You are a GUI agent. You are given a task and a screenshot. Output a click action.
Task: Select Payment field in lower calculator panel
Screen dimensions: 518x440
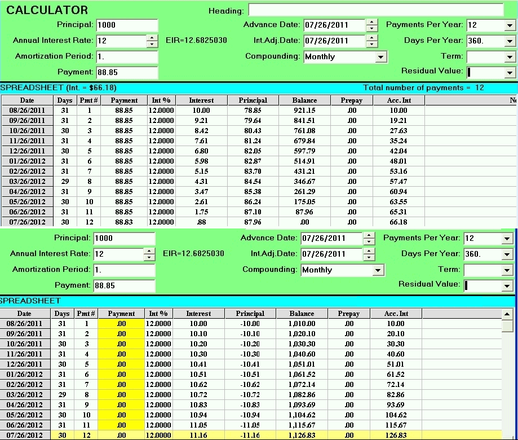(x=124, y=285)
